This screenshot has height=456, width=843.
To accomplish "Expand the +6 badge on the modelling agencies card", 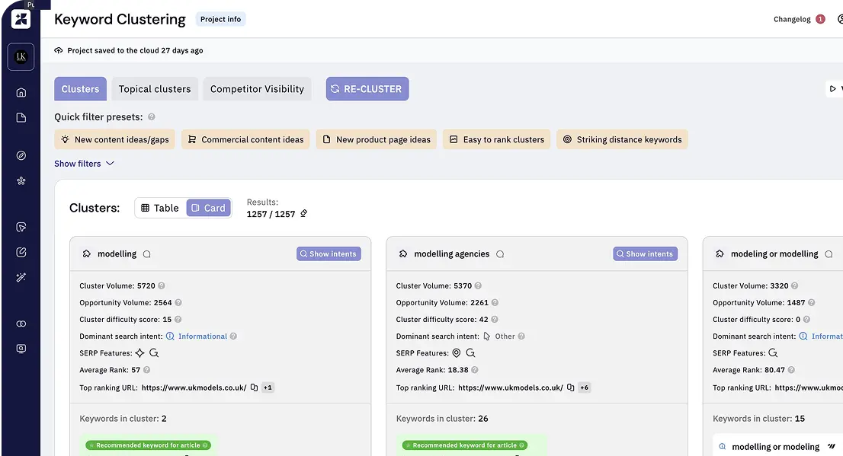I will (584, 387).
